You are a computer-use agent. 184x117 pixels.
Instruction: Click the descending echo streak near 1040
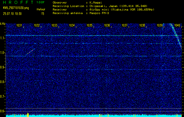pyautogui.click(x=176, y=36)
